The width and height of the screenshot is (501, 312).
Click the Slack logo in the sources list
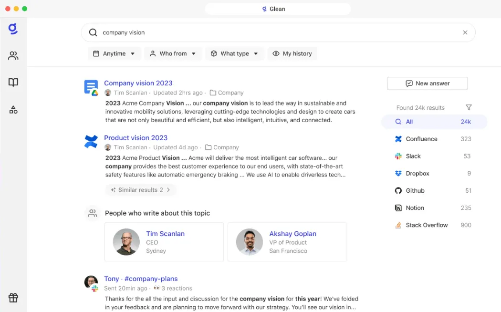398,156
